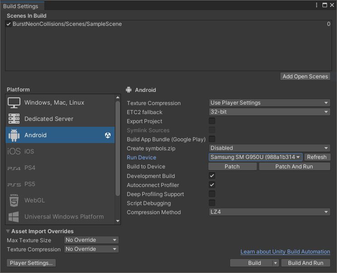The width and height of the screenshot is (337, 273).
Task: Toggle the Symlink Sources checkbox
Action: tap(212, 130)
